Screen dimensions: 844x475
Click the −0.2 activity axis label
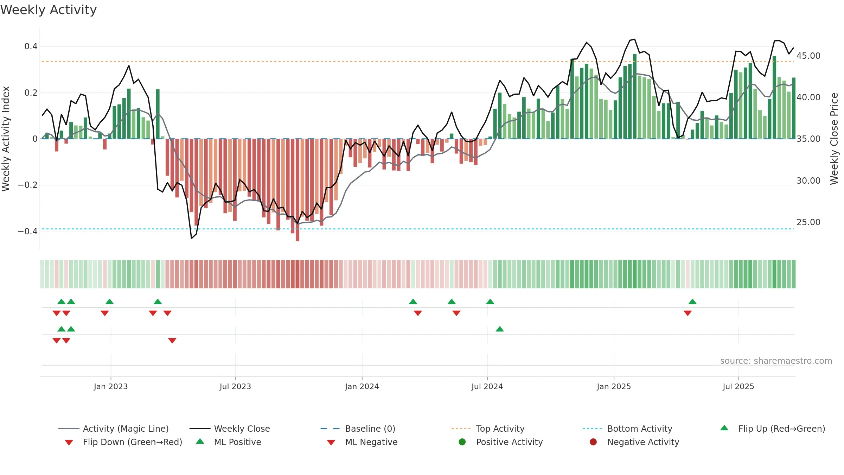click(28, 185)
